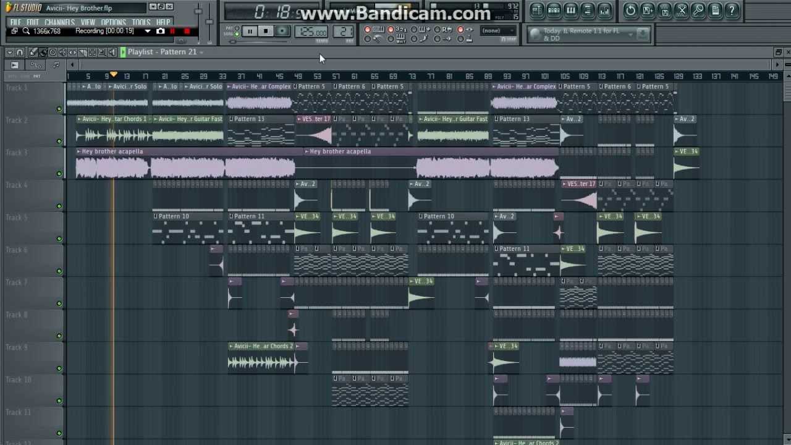791x445 pixels.
Task: Open the EDIT menu
Action: pyautogui.click(x=33, y=23)
